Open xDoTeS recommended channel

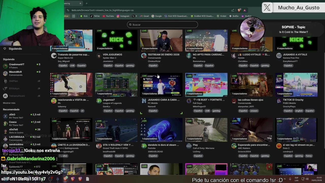click(x=21, y=131)
